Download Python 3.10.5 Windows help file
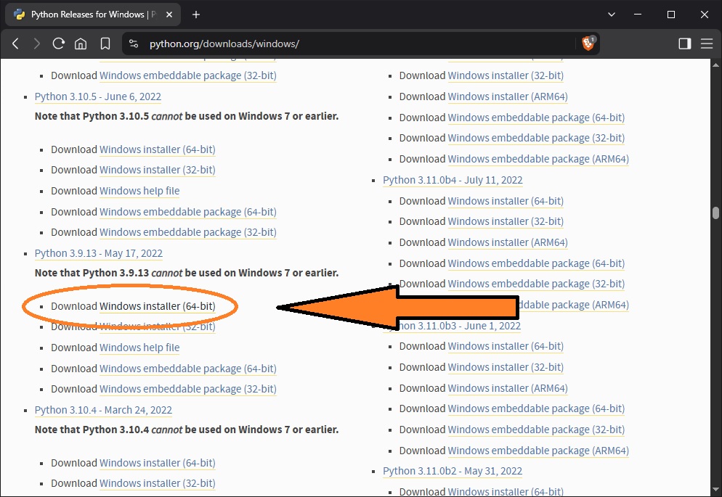This screenshot has height=497, width=722. coord(139,191)
